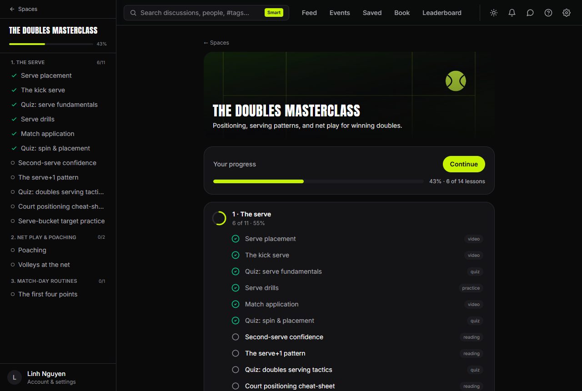Screen dimensions: 582x391
Task: Click completed check icon for Match application in main list
Action: tap(236, 304)
